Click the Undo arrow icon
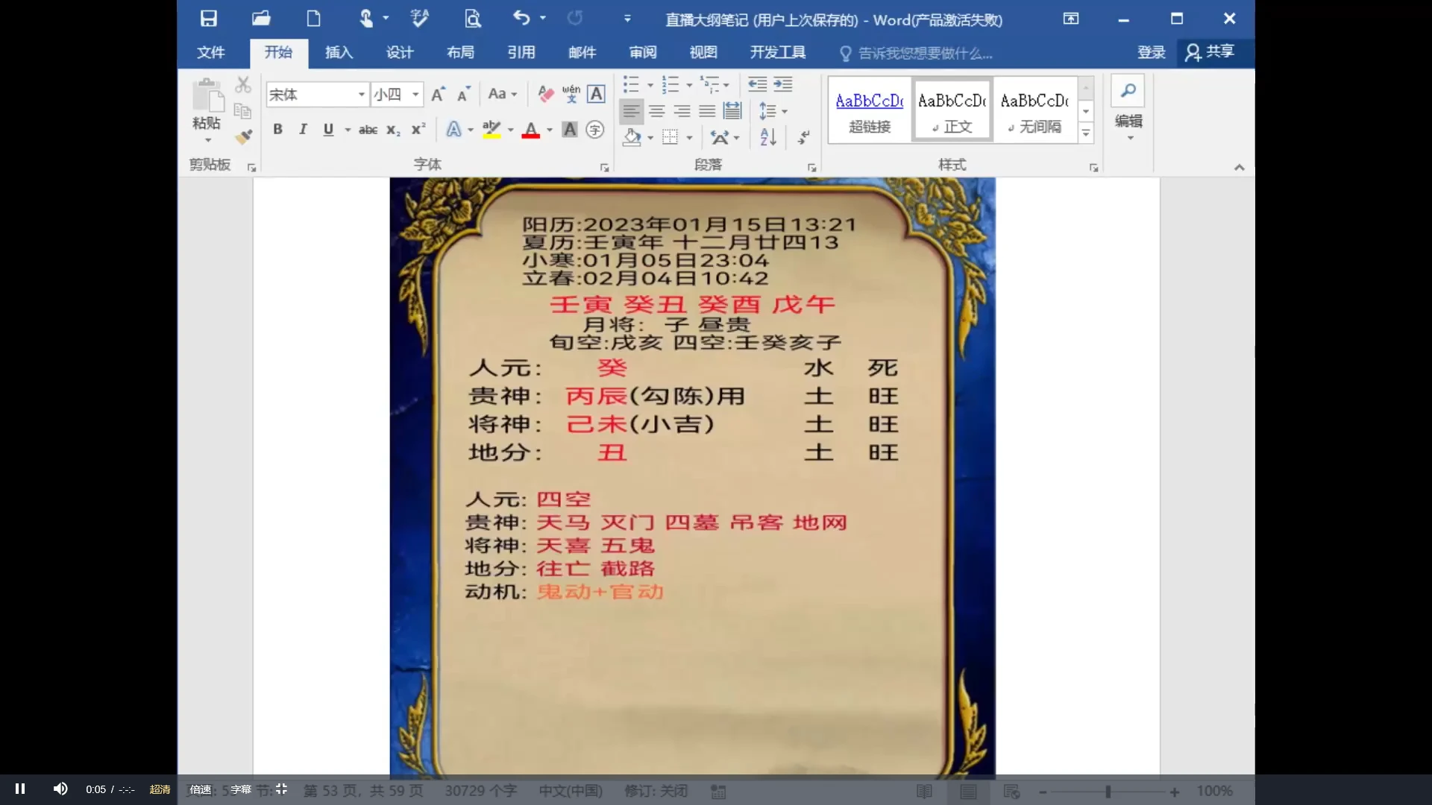This screenshot has width=1432, height=805. coord(521,18)
